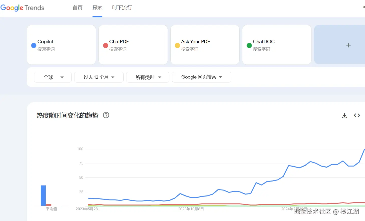This screenshot has height=221, width=365.
Task: Download the interest over time chart data
Action: [345, 115]
